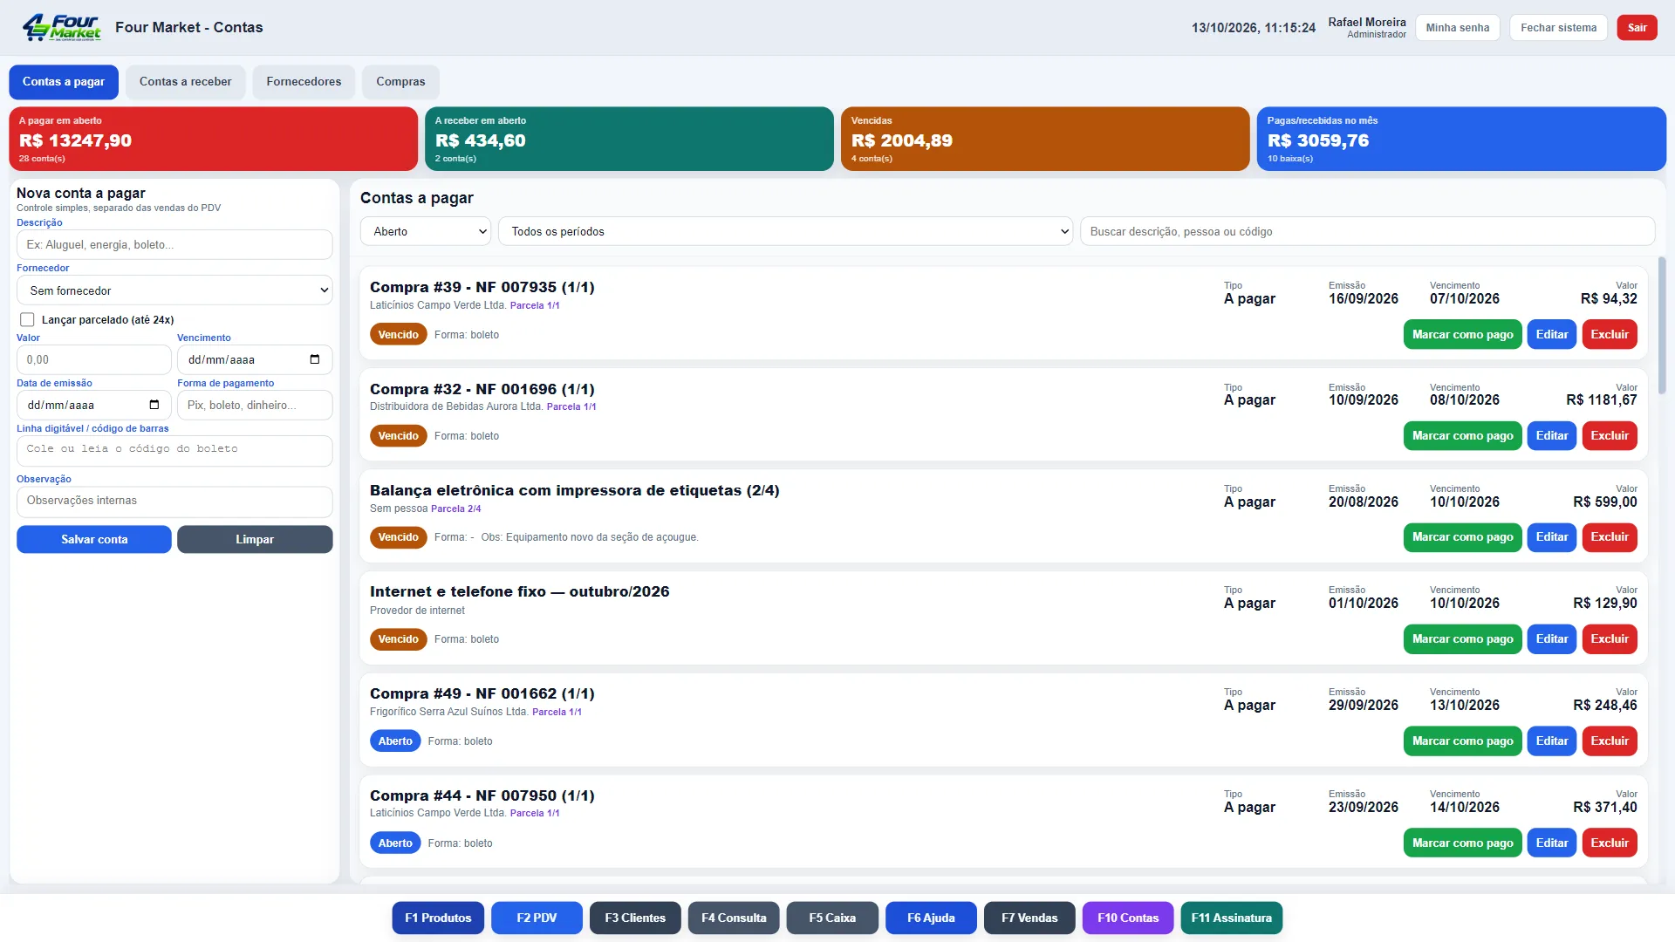Open F3 Clientes

635,918
